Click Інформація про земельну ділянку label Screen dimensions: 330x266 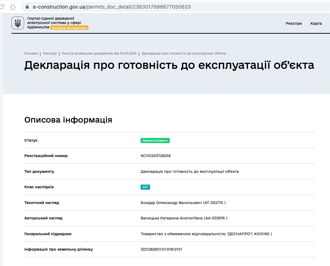tap(58, 250)
